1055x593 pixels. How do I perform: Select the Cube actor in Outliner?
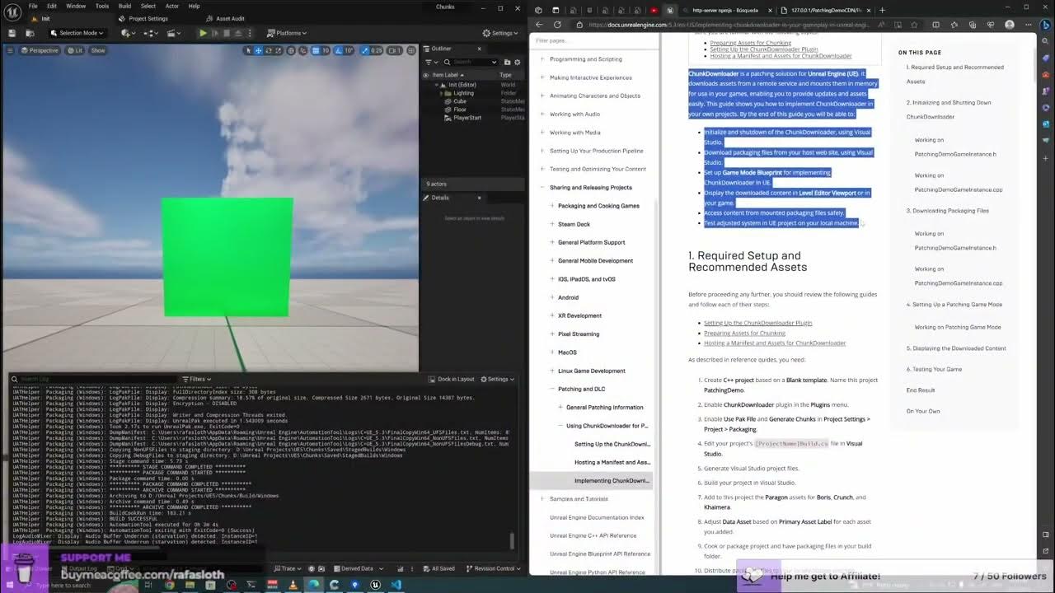click(x=460, y=101)
